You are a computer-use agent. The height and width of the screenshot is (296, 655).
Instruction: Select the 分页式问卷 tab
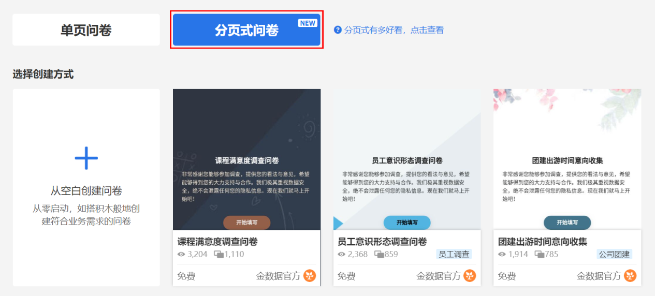[246, 30]
